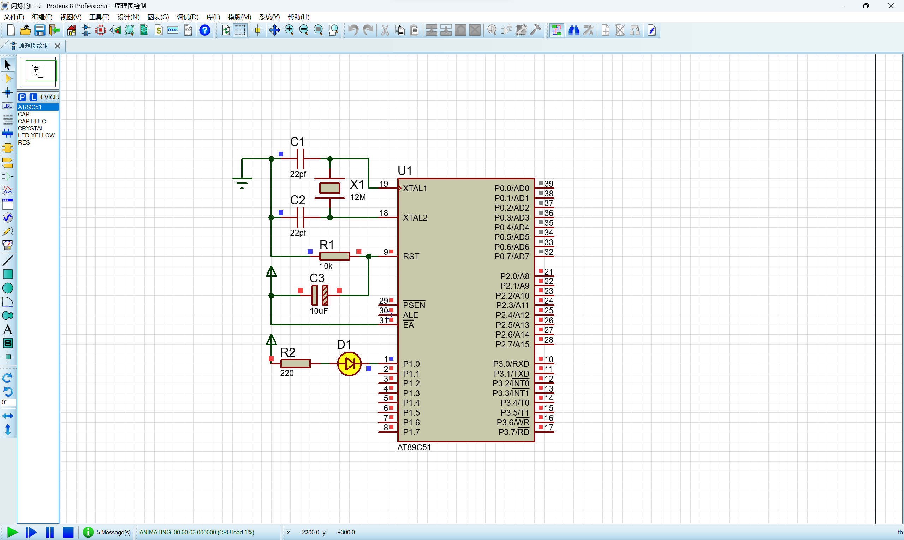Select LED-YELLOW in device list
This screenshot has height=540, width=904.
(36, 135)
